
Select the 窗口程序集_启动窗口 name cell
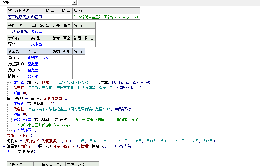[x=25, y=17]
